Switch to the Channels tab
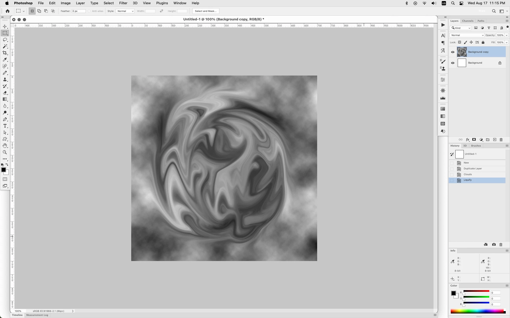 tap(467, 21)
